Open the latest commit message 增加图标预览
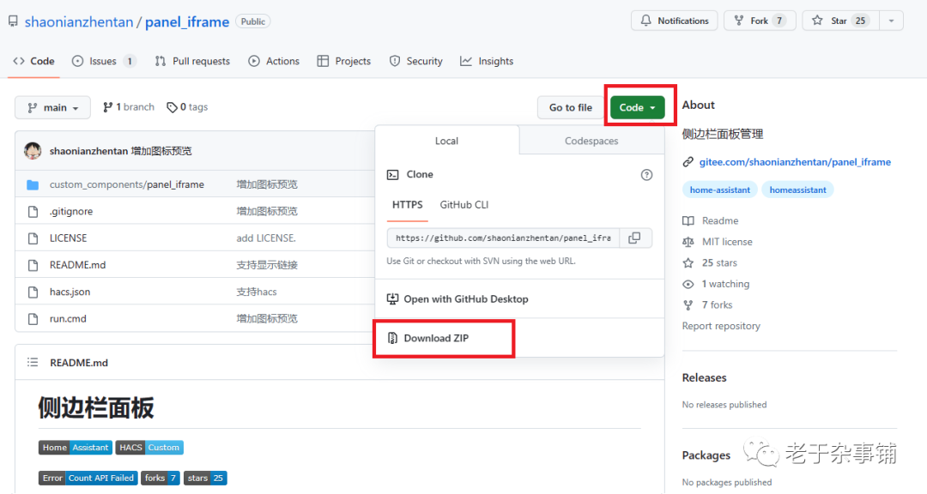 pyautogui.click(x=161, y=151)
